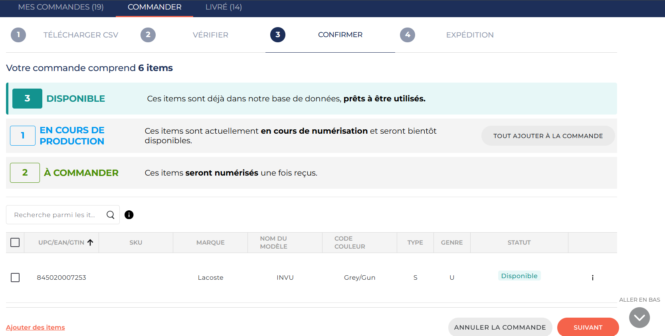Expand the À commander section
The width and height of the screenshot is (665, 336).
point(81,173)
